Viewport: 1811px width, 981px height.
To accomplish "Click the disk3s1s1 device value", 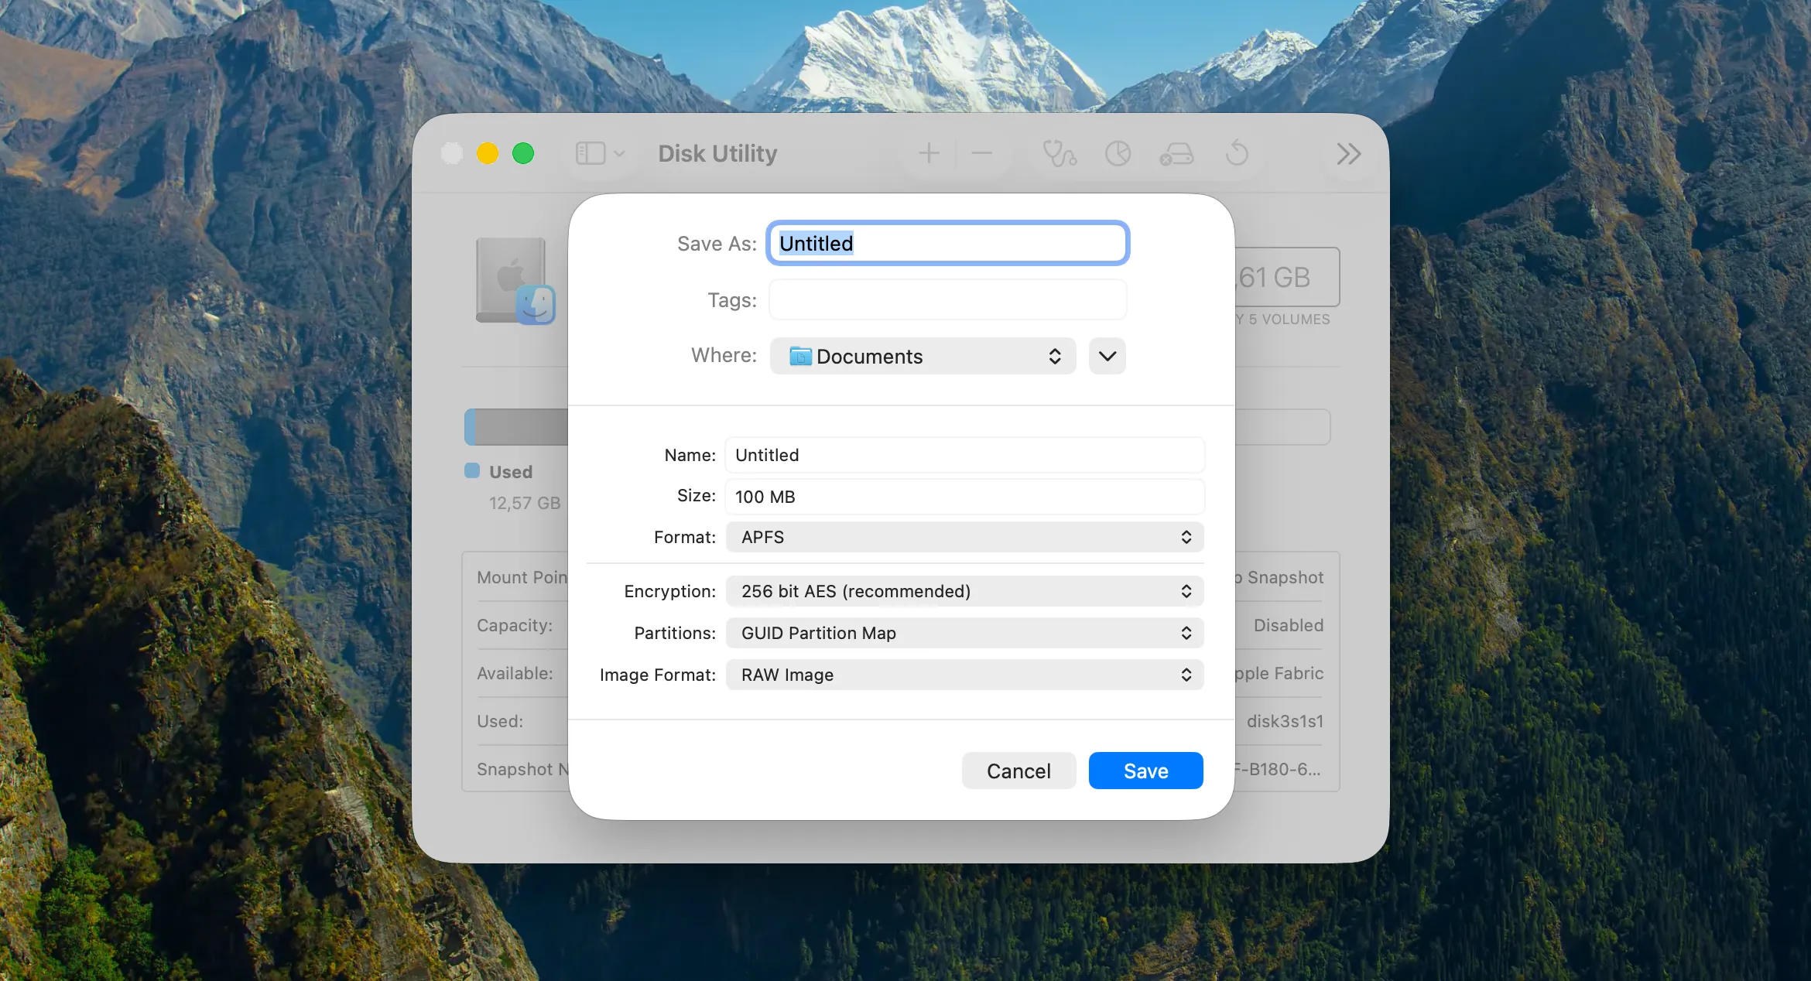I will [x=1285, y=721].
